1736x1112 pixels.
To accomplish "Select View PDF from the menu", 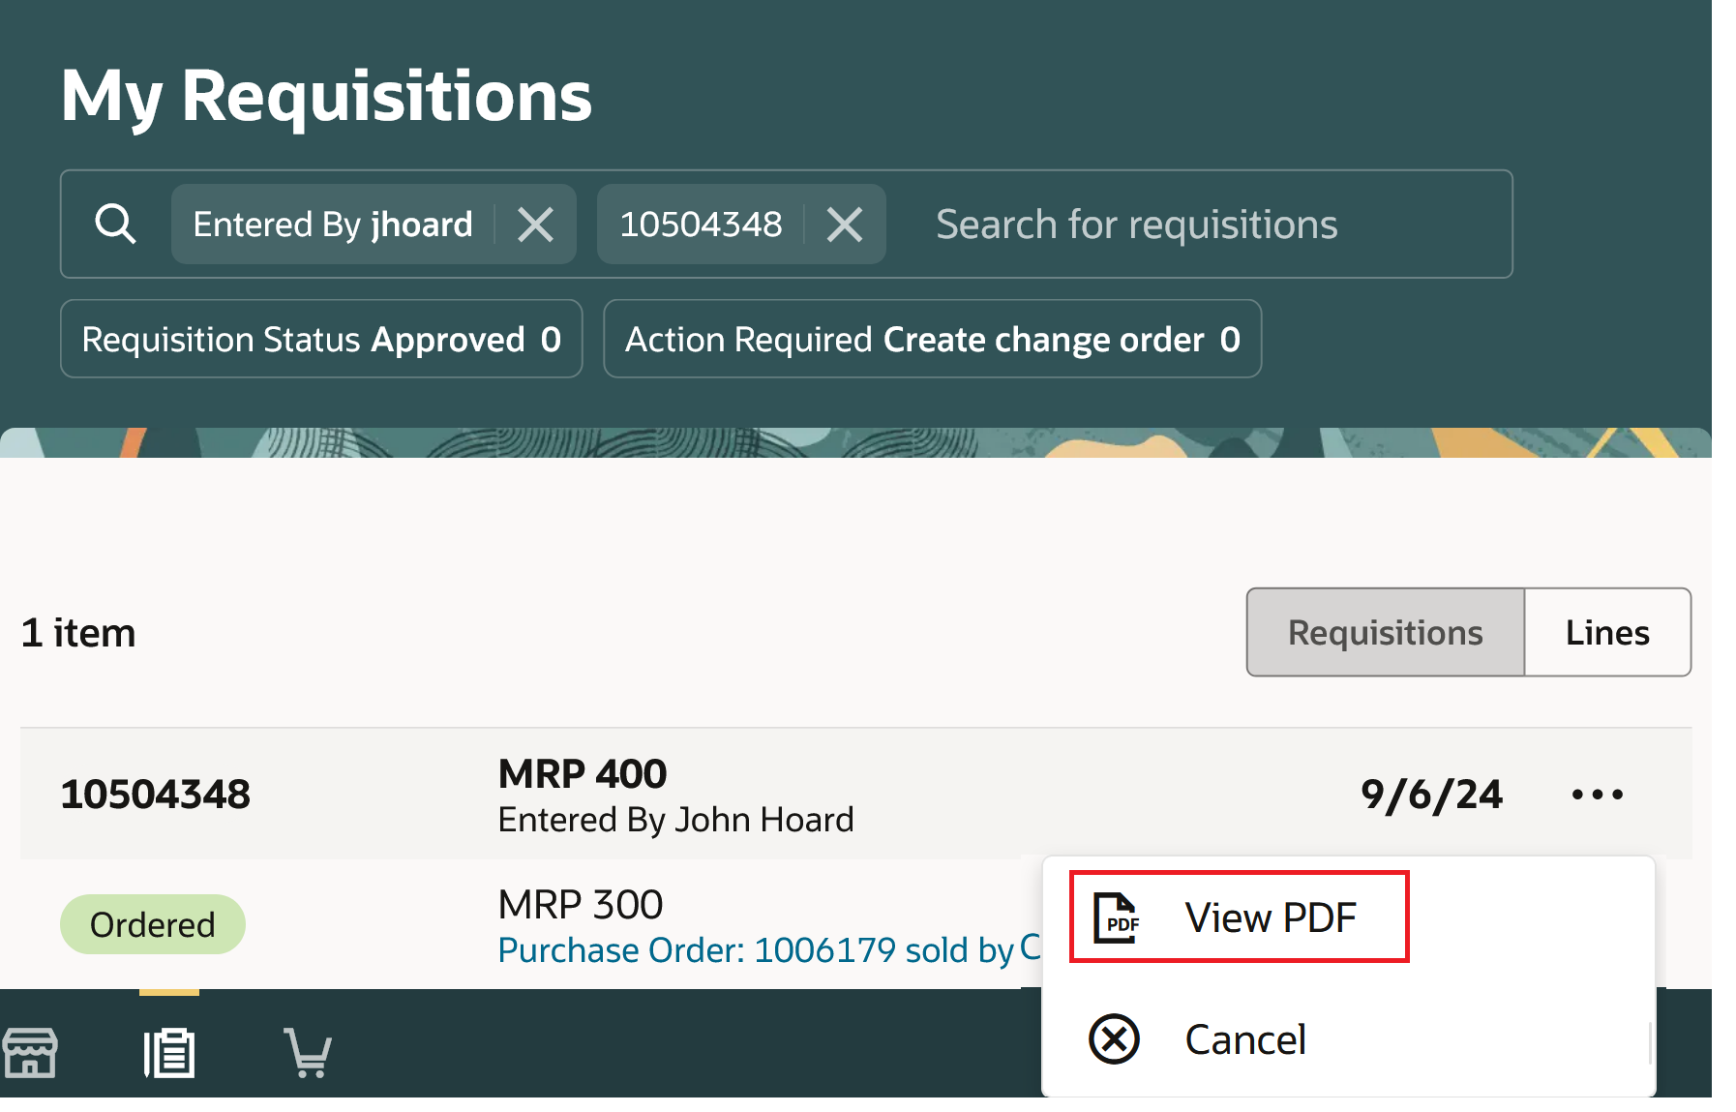I will click(1270, 917).
